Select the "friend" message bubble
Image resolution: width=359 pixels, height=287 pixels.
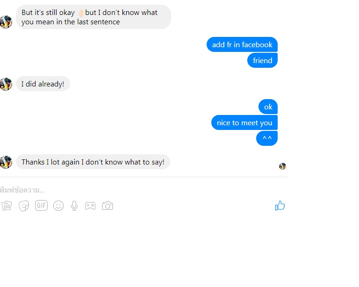262,60
